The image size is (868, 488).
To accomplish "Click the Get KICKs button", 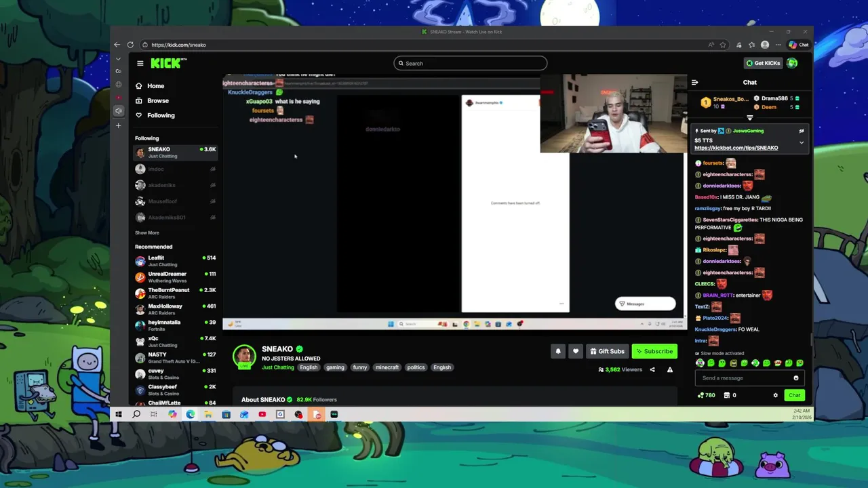I will tap(763, 63).
